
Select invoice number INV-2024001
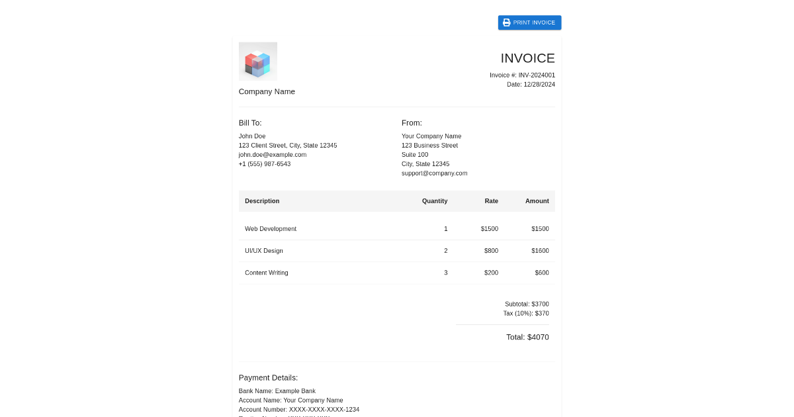click(x=522, y=75)
